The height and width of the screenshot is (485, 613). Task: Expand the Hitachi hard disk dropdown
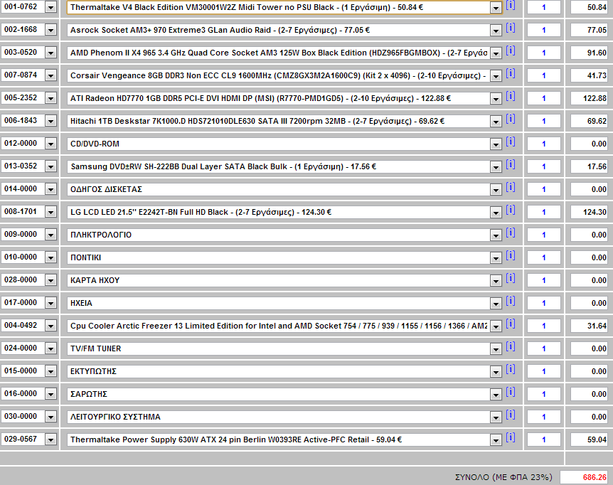click(x=496, y=122)
